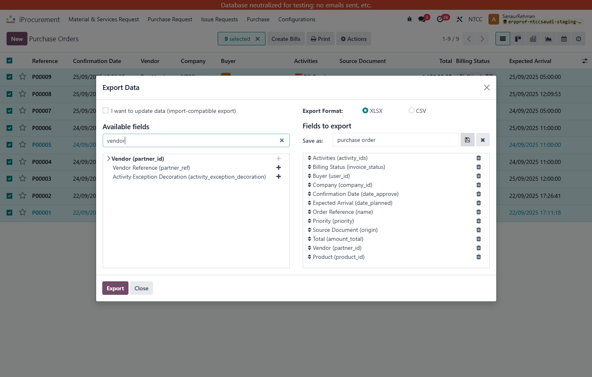This screenshot has height=377, width=592.
Task: Open the debug bug icon in navbar
Action: pos(410,19)
